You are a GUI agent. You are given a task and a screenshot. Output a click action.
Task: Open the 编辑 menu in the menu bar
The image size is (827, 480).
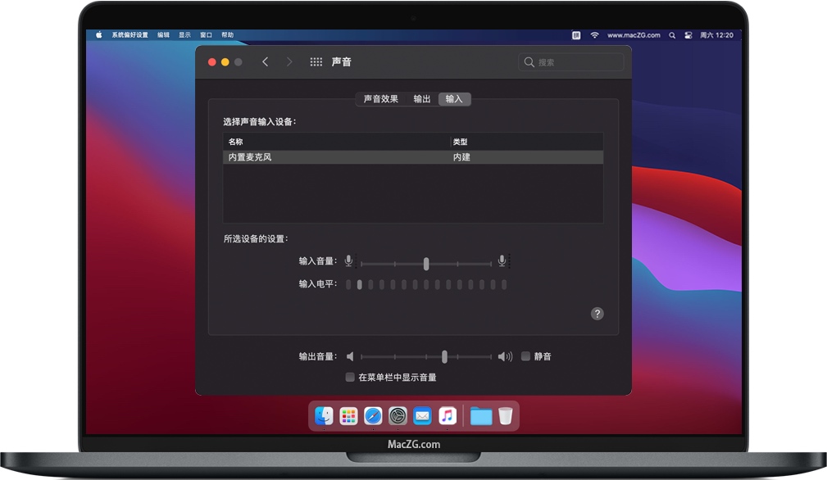click(161, 35)
